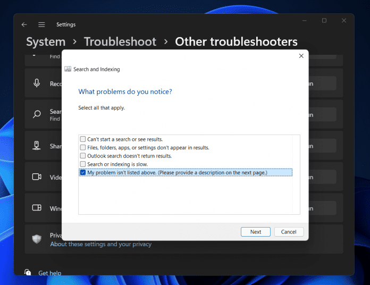Enable "Outlook search doesn't return results" checkbox
Image resolution: width=370 pixels, height=285 pixels.
coord(83,156)
